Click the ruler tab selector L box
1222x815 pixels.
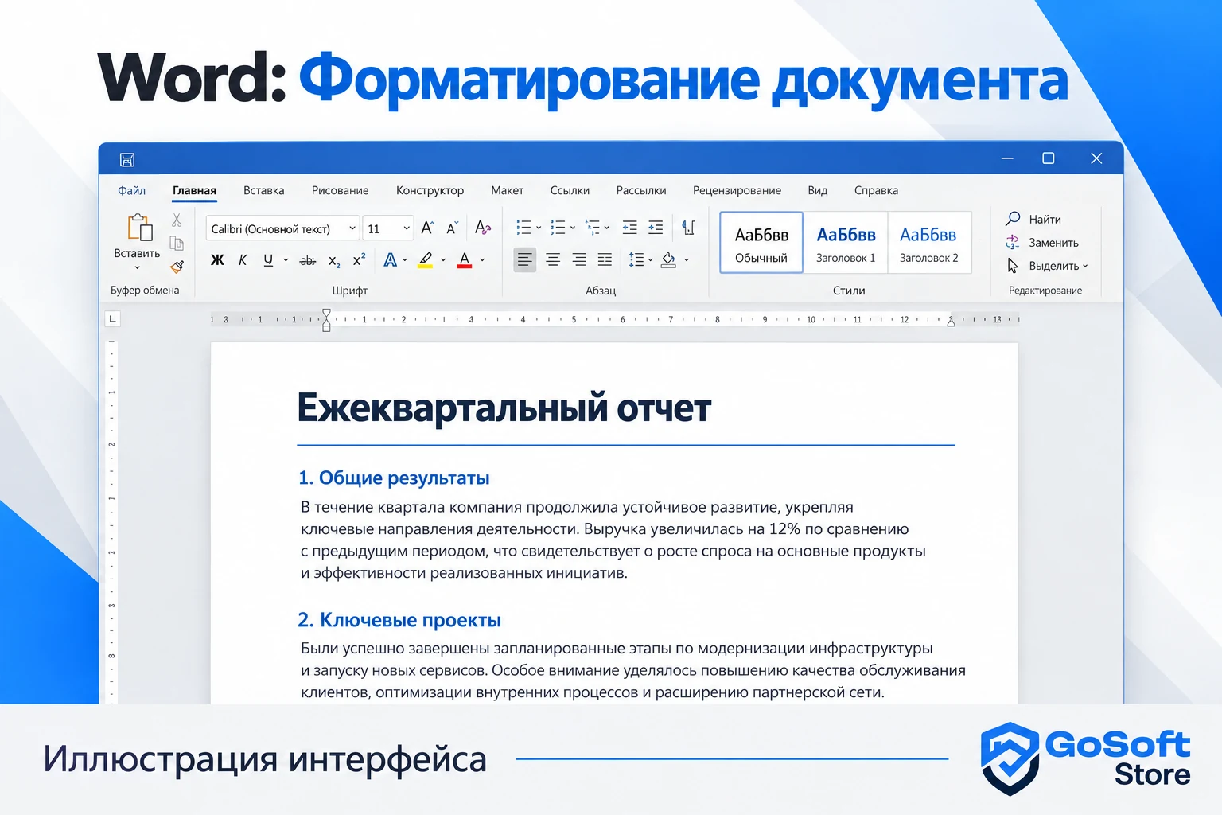click(x=112, y=319)
